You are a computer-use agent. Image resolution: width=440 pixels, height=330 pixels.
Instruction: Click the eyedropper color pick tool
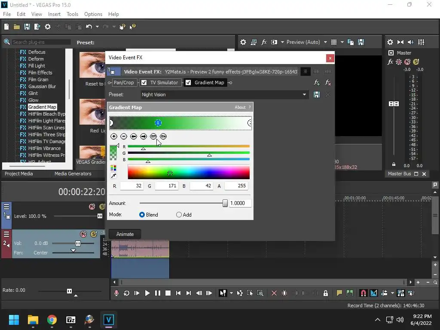pos(113,176)
